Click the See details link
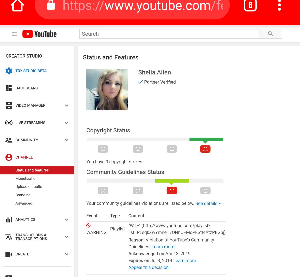Viewport: 300px width, 277px height. 206,203
